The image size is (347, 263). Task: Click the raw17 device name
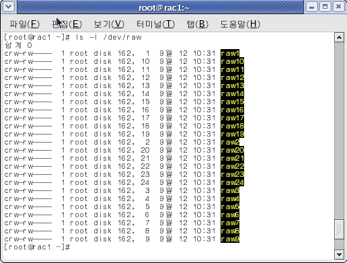pyautogui.click(x=232, y=118)
